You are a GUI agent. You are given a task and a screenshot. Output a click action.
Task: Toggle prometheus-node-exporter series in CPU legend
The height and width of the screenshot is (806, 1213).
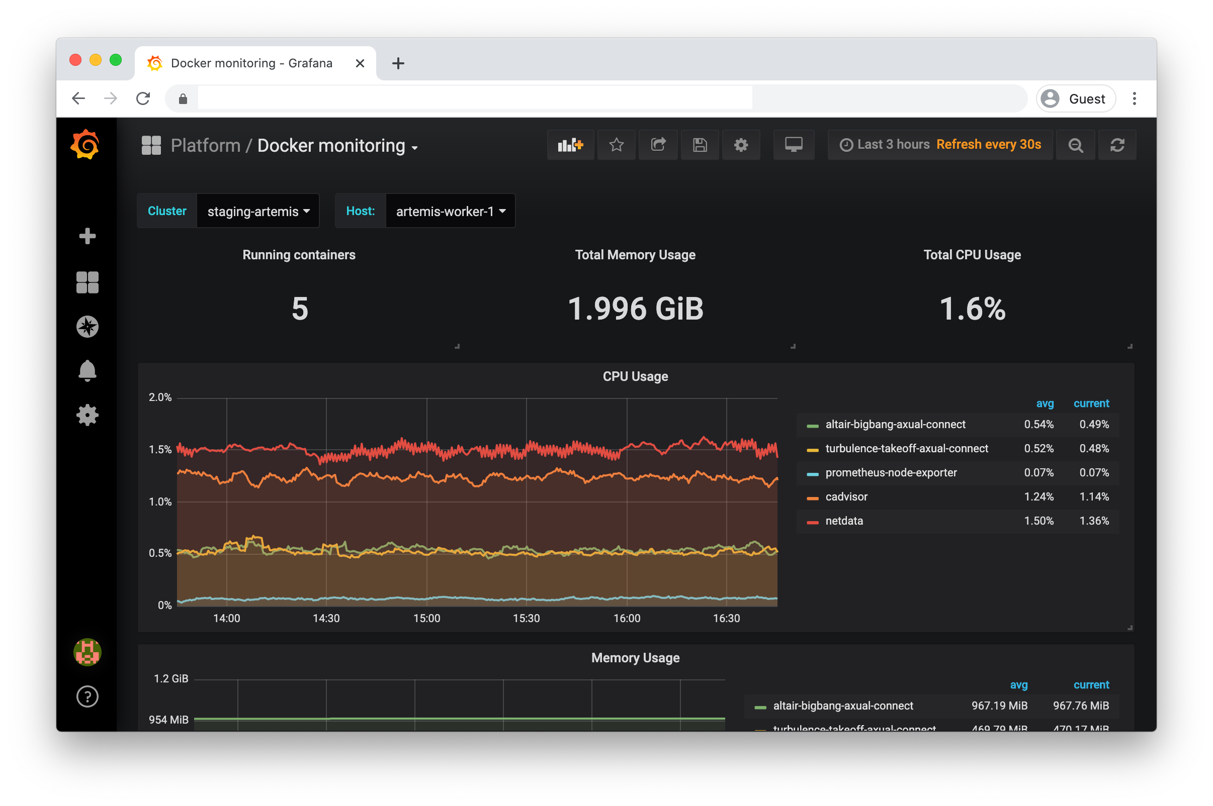tap(891, 473)
